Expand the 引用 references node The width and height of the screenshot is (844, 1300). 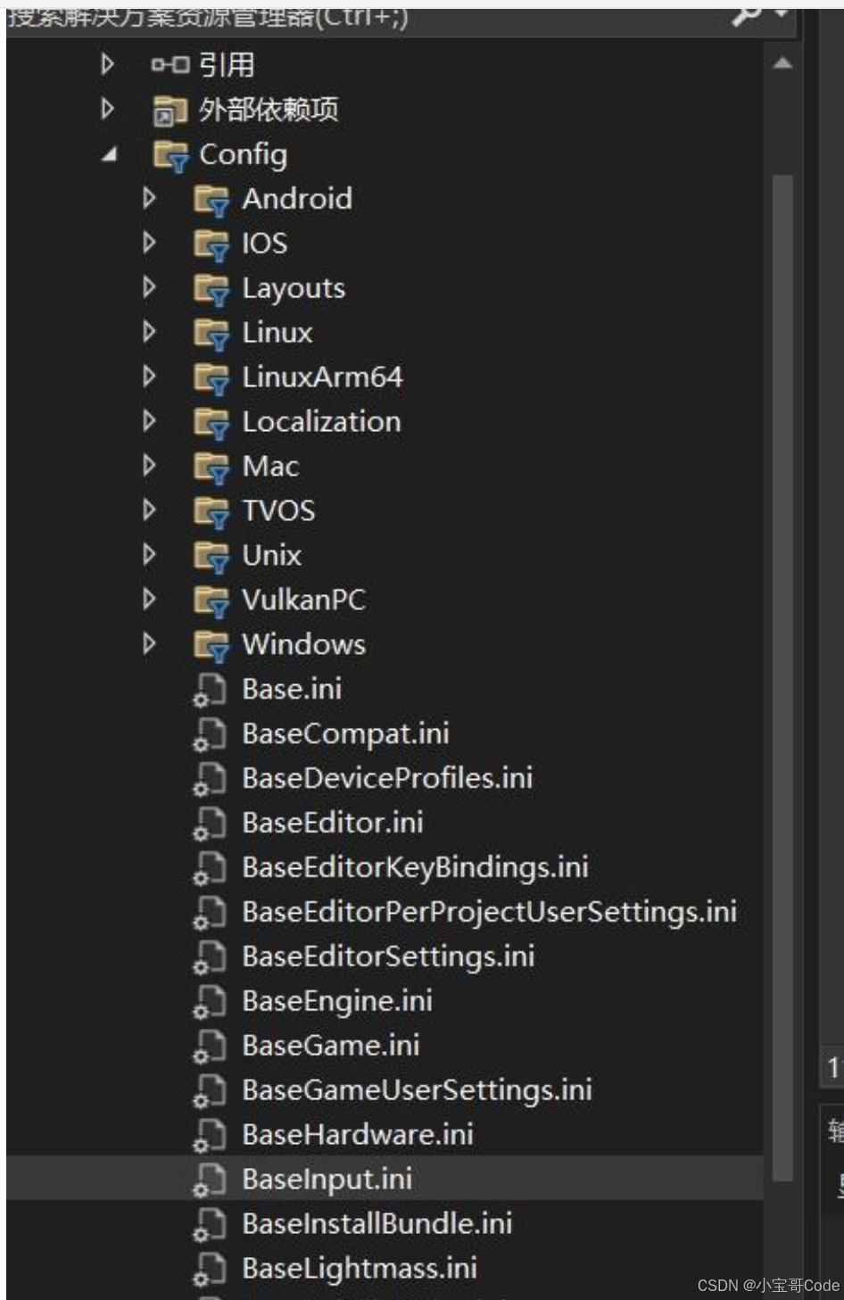click(x=107, y=64)
